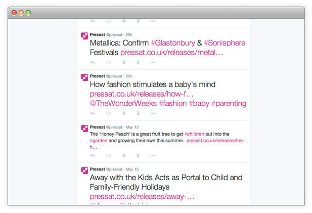The image size is (312, 213).
Task: Show more actions on Honey Peach tweet
Action: [x=153, y=155]
